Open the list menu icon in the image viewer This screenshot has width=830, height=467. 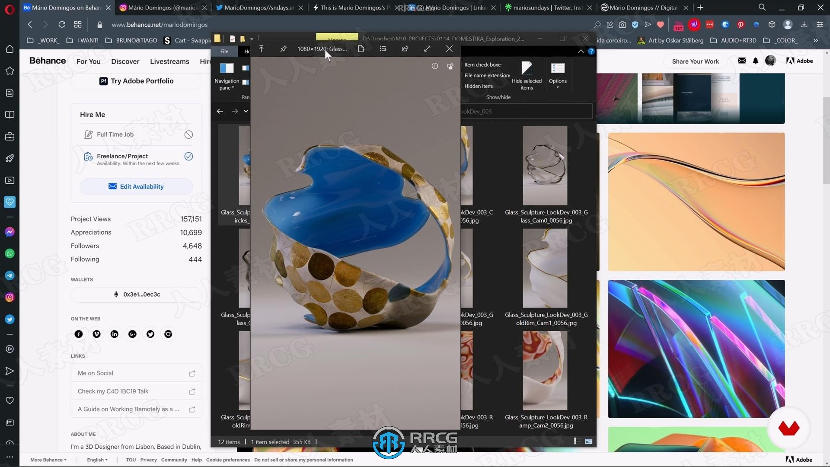(383, 49)
